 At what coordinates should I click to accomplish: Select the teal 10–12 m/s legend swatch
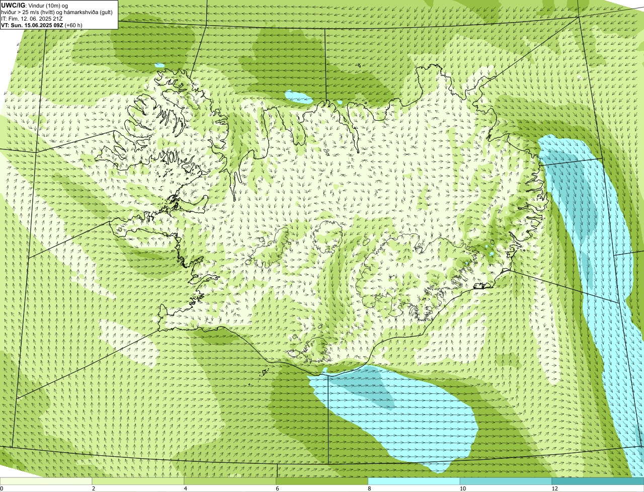pyautogui.click(x=506, y=481)
